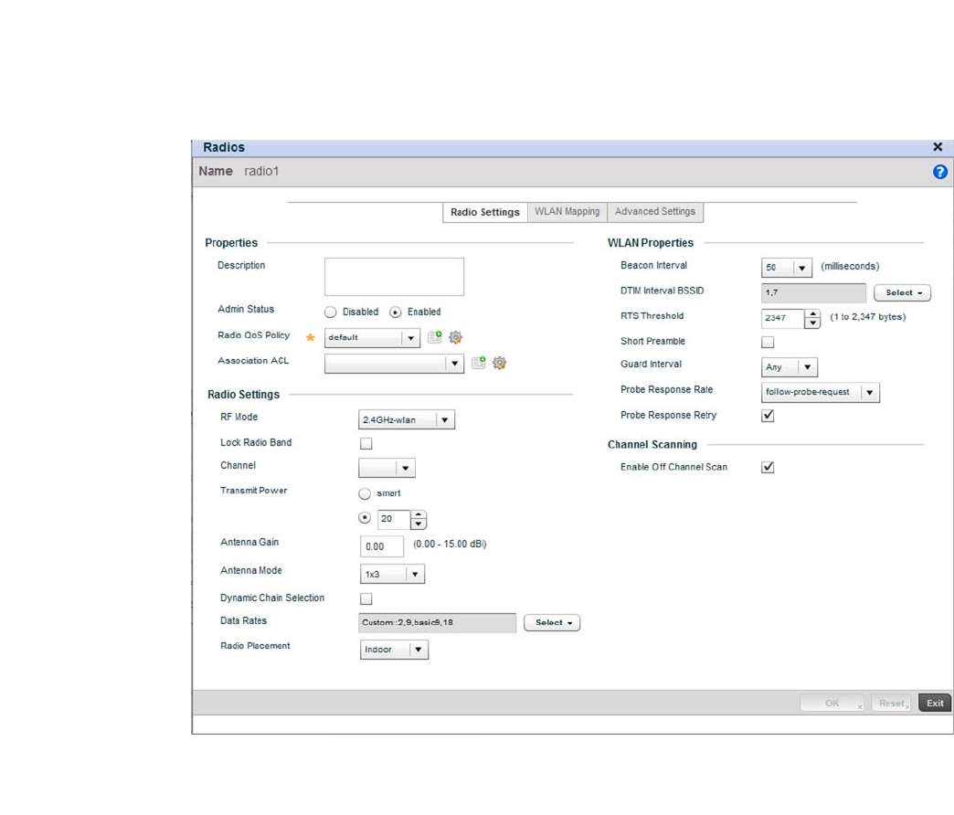This screenshot has width=954, height=815.
Task: Create new Radio QoS Policy icon
Action: (x=434, y=337)
